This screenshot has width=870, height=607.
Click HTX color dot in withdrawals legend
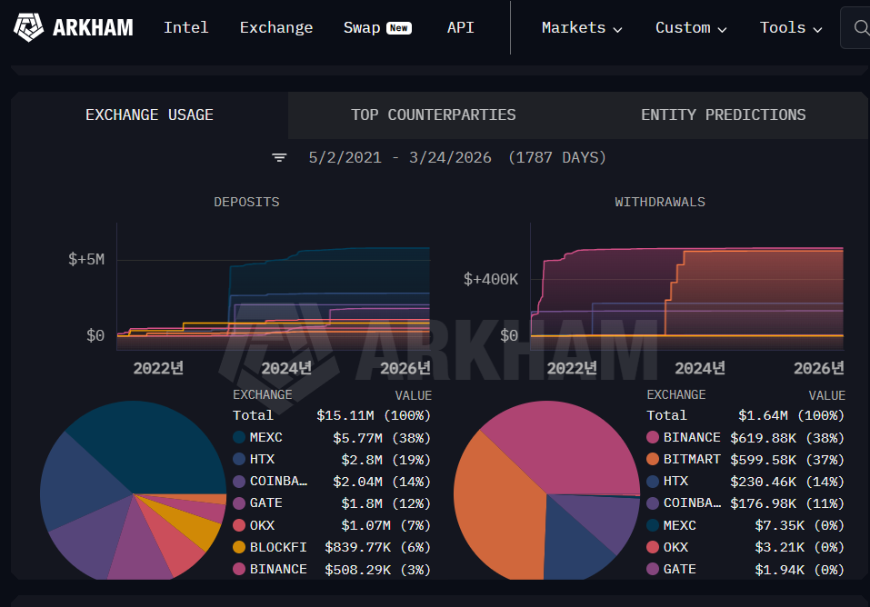pyautogui.click(x=653, y=481)
